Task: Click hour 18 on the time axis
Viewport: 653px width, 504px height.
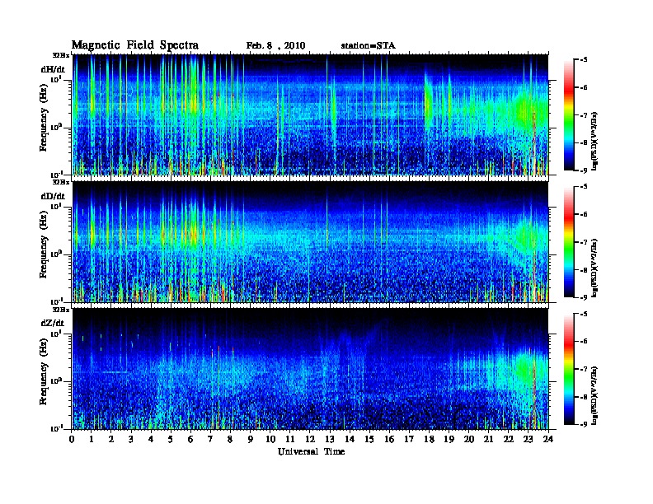Action: [x=429, y=439]
